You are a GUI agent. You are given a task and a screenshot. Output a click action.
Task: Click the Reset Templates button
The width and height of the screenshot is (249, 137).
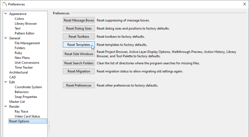[x=79, y=45]
